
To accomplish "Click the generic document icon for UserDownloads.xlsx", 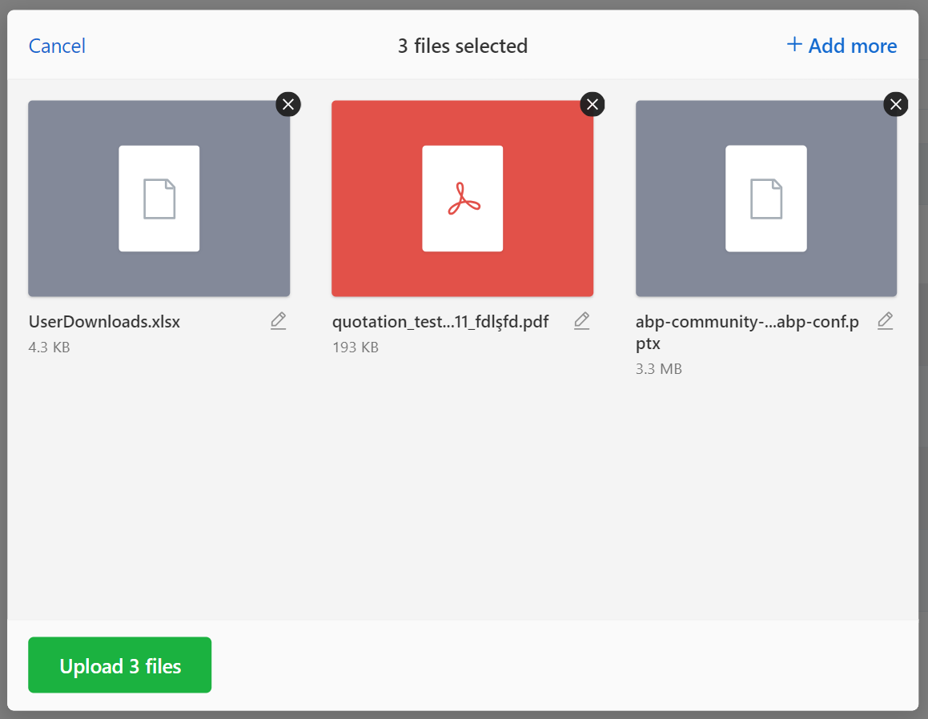I will tap(159, 198).
